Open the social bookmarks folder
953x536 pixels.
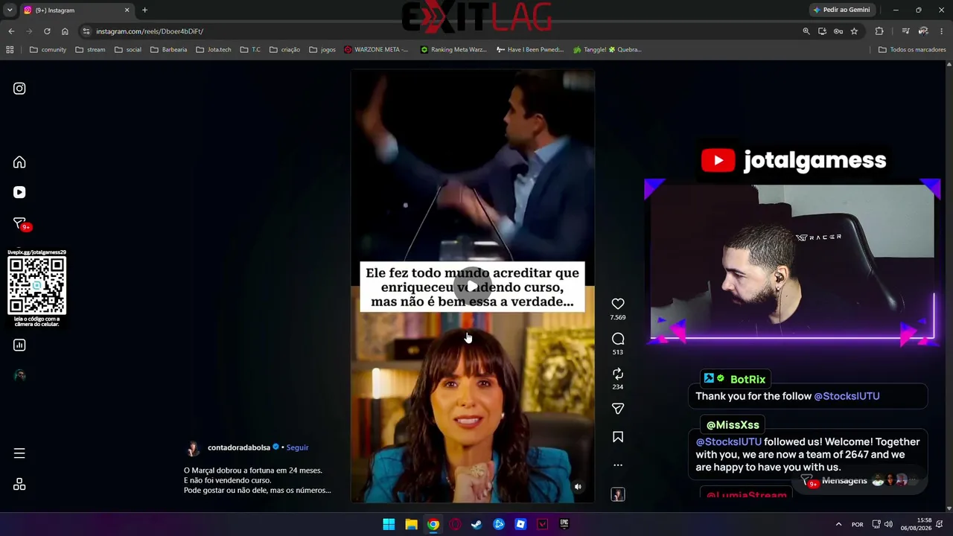coord(128,50)
